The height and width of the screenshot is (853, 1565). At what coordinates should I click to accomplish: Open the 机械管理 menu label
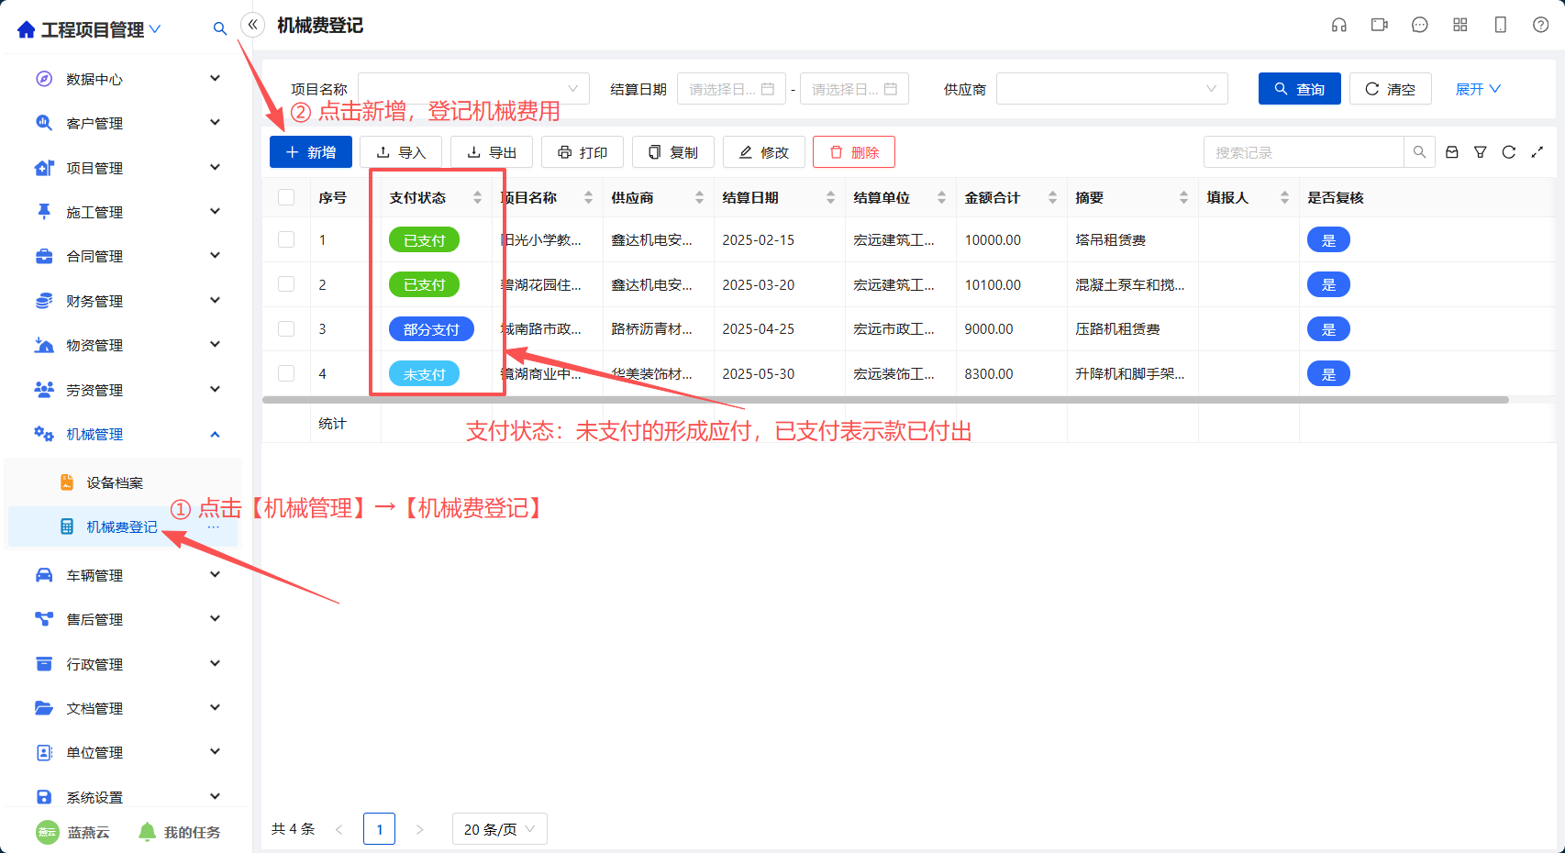click(94, 434)
